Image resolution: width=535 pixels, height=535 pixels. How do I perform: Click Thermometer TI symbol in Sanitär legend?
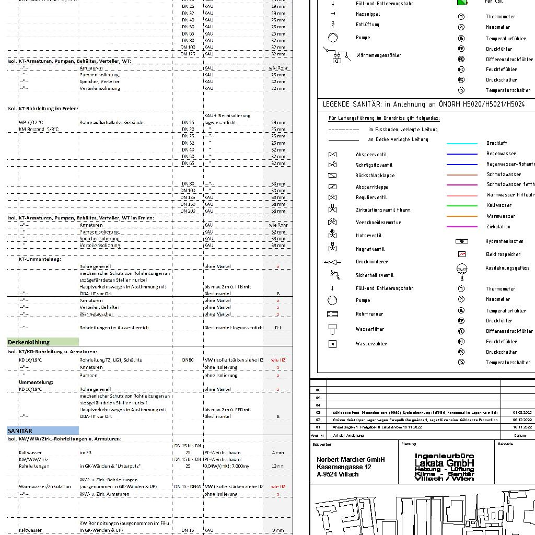point(461,288)
